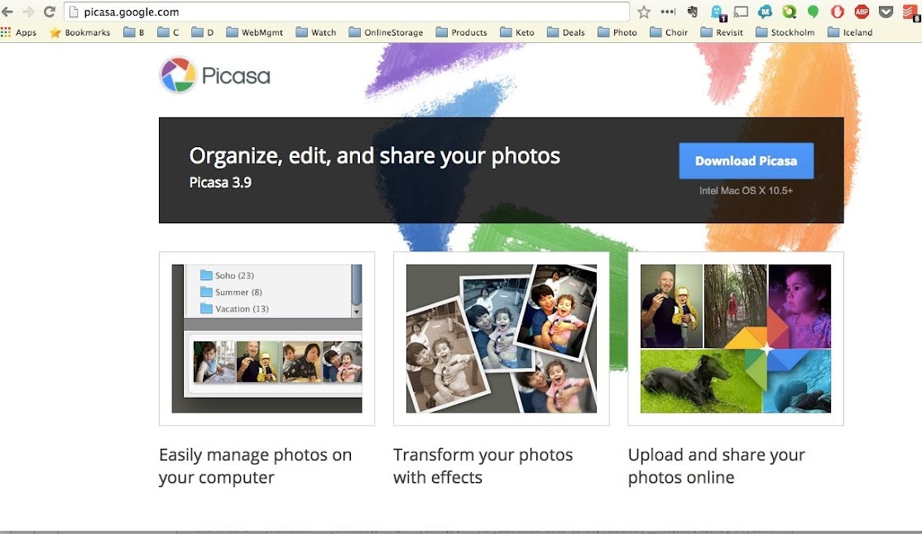Open the Revisit bookmarks folder
The height and width of the screenshot is (534, 922).
pyautogui.click(x=722, y=32)
